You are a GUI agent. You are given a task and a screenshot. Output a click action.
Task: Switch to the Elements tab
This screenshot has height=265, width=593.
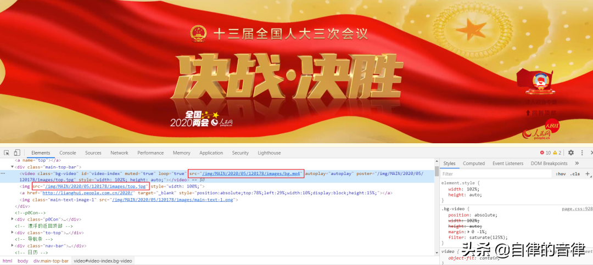(x=41, y=153)
